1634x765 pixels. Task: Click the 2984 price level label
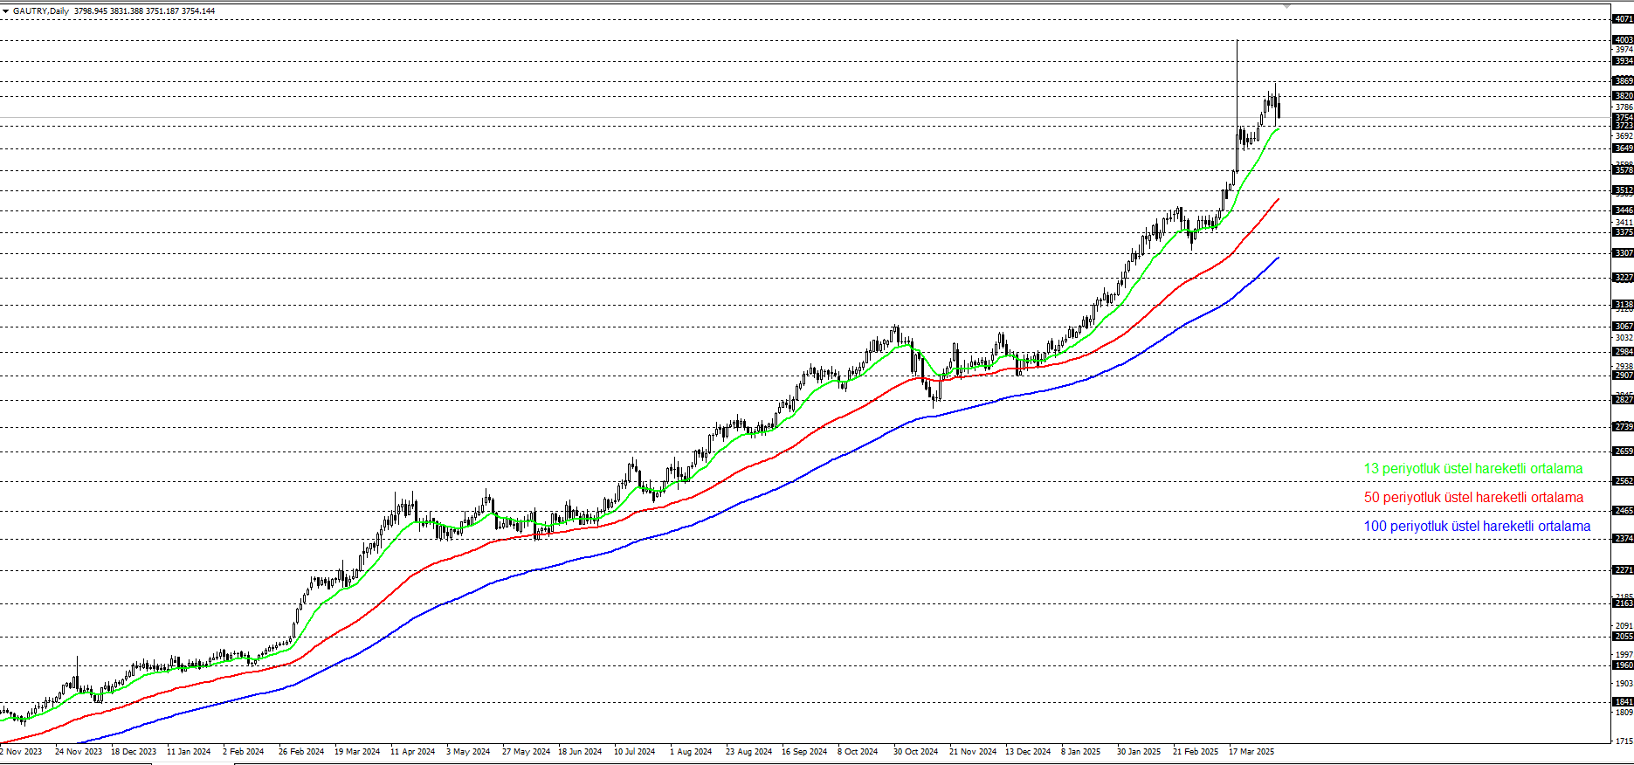1623,352
